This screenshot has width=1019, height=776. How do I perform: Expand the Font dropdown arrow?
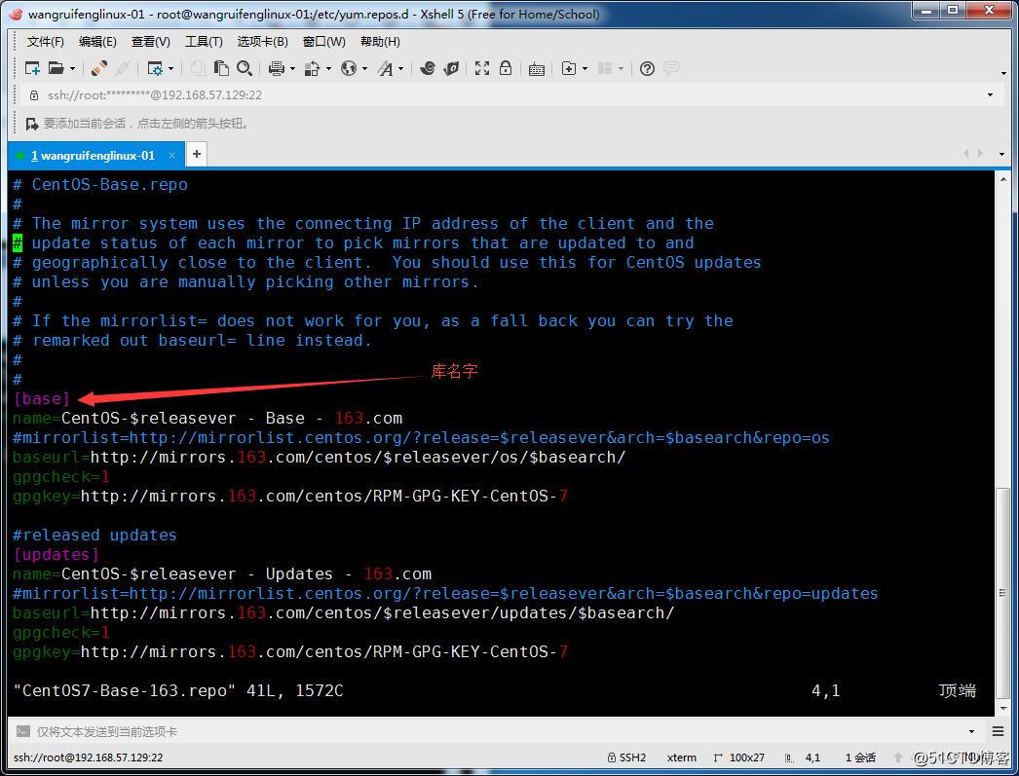pyautogui.click(x=401, y=69)
